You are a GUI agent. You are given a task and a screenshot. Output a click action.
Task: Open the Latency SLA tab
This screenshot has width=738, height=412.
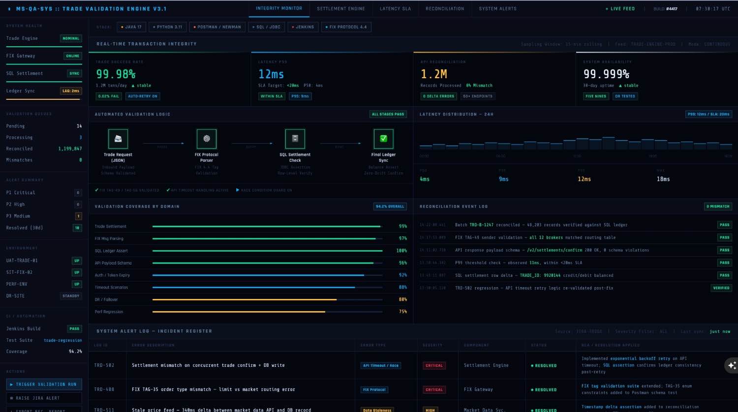pos(396,8)
